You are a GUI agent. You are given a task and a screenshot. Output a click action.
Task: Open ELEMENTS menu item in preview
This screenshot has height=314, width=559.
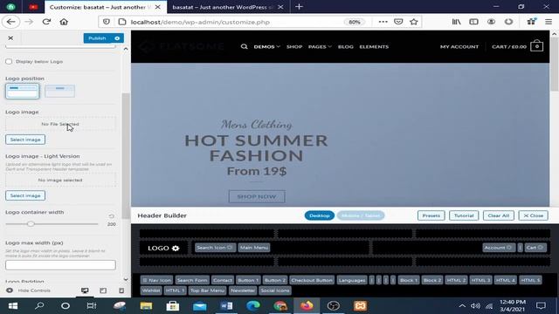pos(374,46)
